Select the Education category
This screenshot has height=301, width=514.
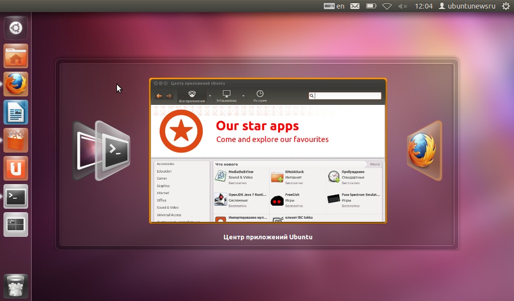164,171
